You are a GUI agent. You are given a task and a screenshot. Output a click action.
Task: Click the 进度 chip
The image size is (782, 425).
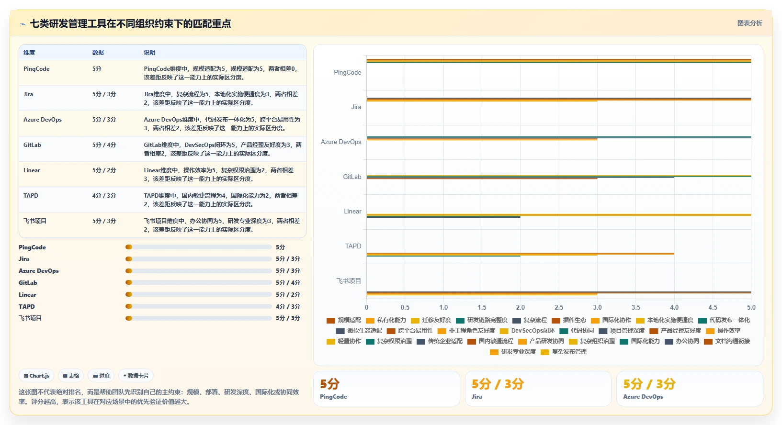pos(101,376)
